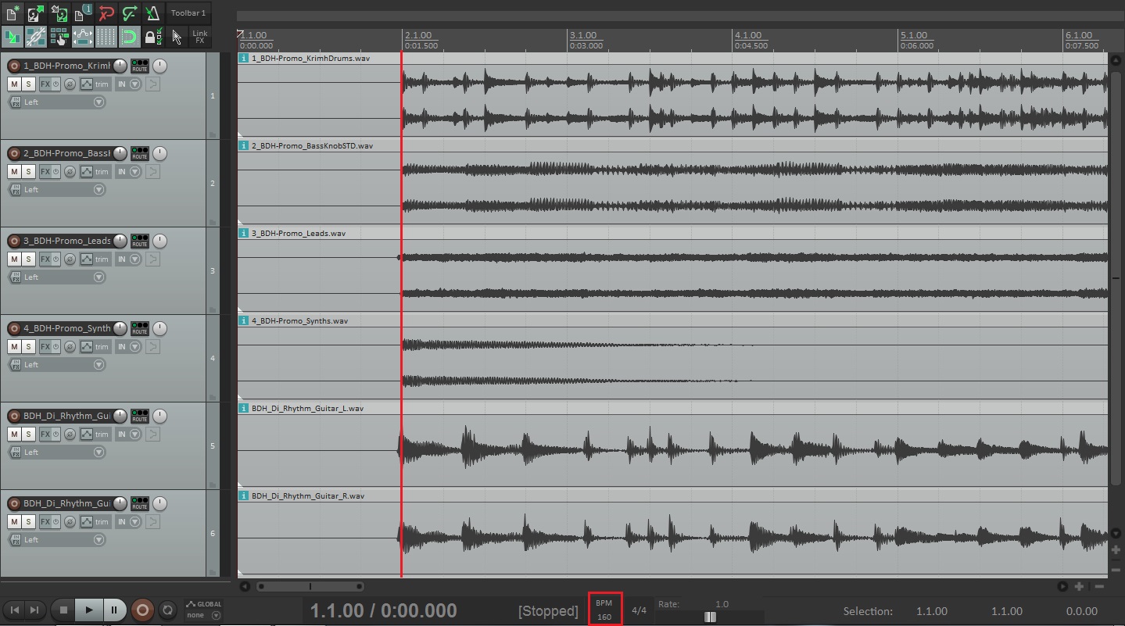This screenshot has width=1125, height=626.
Task: Click the transport Record button
Action: pos(142,610)
